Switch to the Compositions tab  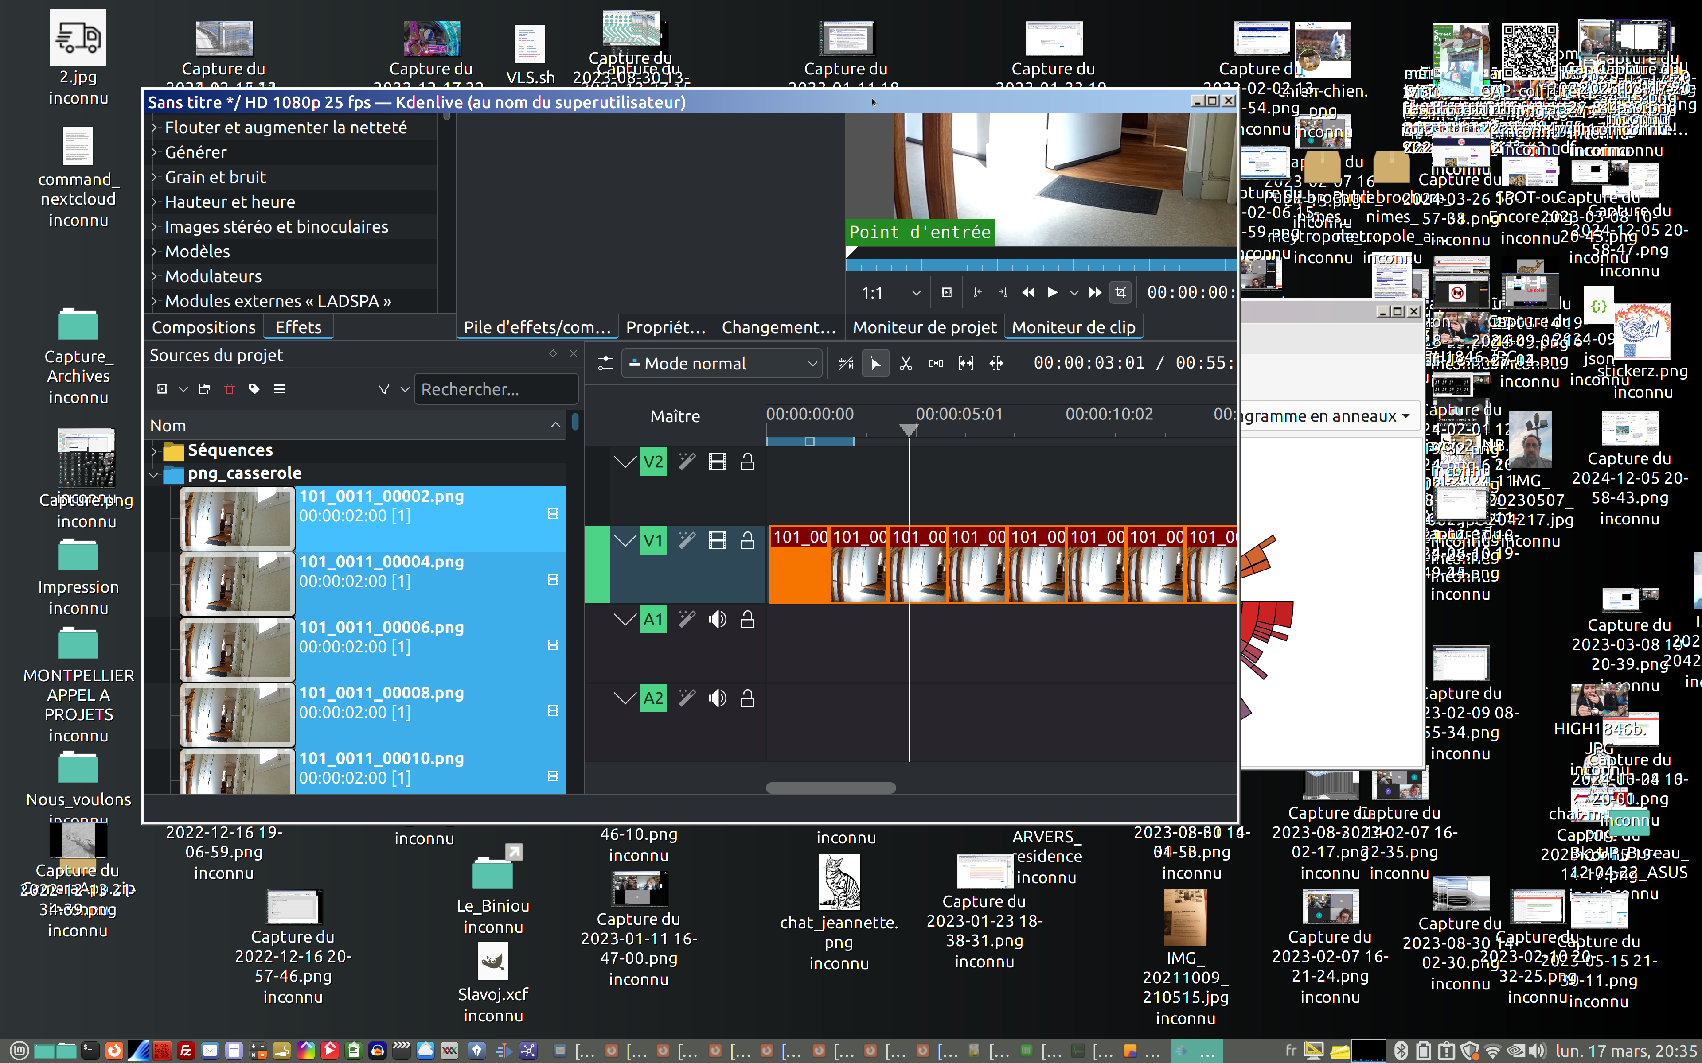(x=203, y=327)
